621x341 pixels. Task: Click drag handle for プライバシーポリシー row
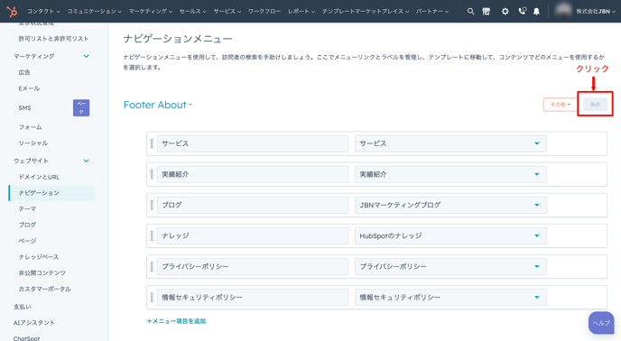click(152, 266)
